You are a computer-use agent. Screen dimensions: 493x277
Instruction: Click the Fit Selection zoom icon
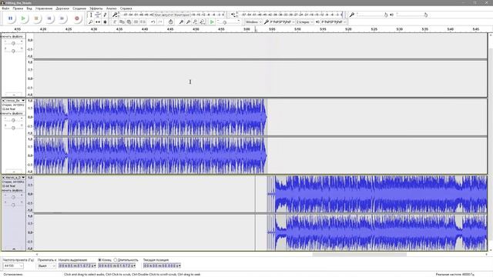coord(195,22)
